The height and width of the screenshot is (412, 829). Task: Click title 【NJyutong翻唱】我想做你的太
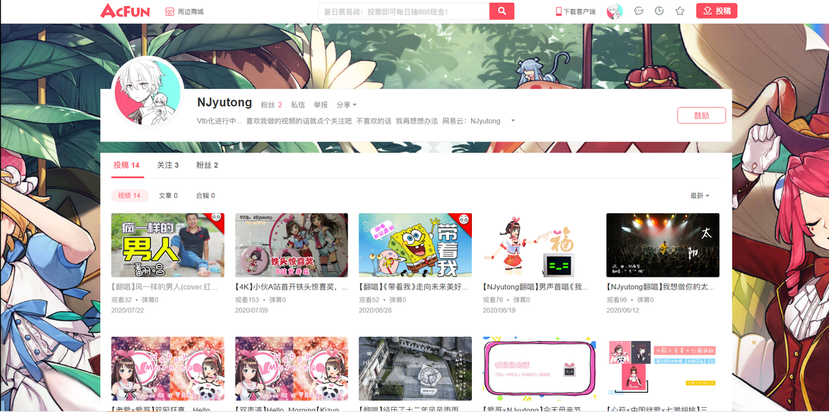[x=662, y=286]
